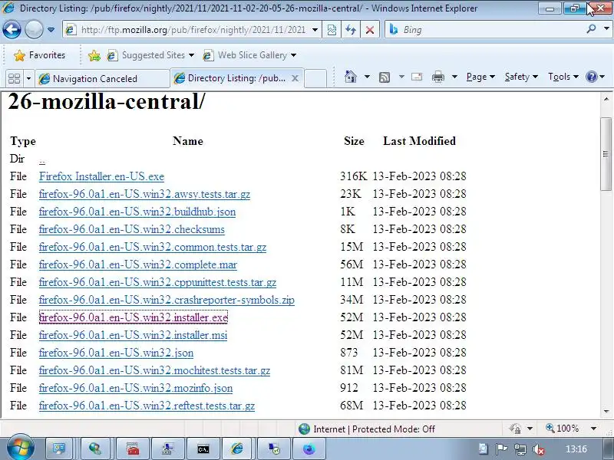Image resolution: width=614 pixels, height=460 pixels.
Task: Open the Page menu
Action: (480, 77)
